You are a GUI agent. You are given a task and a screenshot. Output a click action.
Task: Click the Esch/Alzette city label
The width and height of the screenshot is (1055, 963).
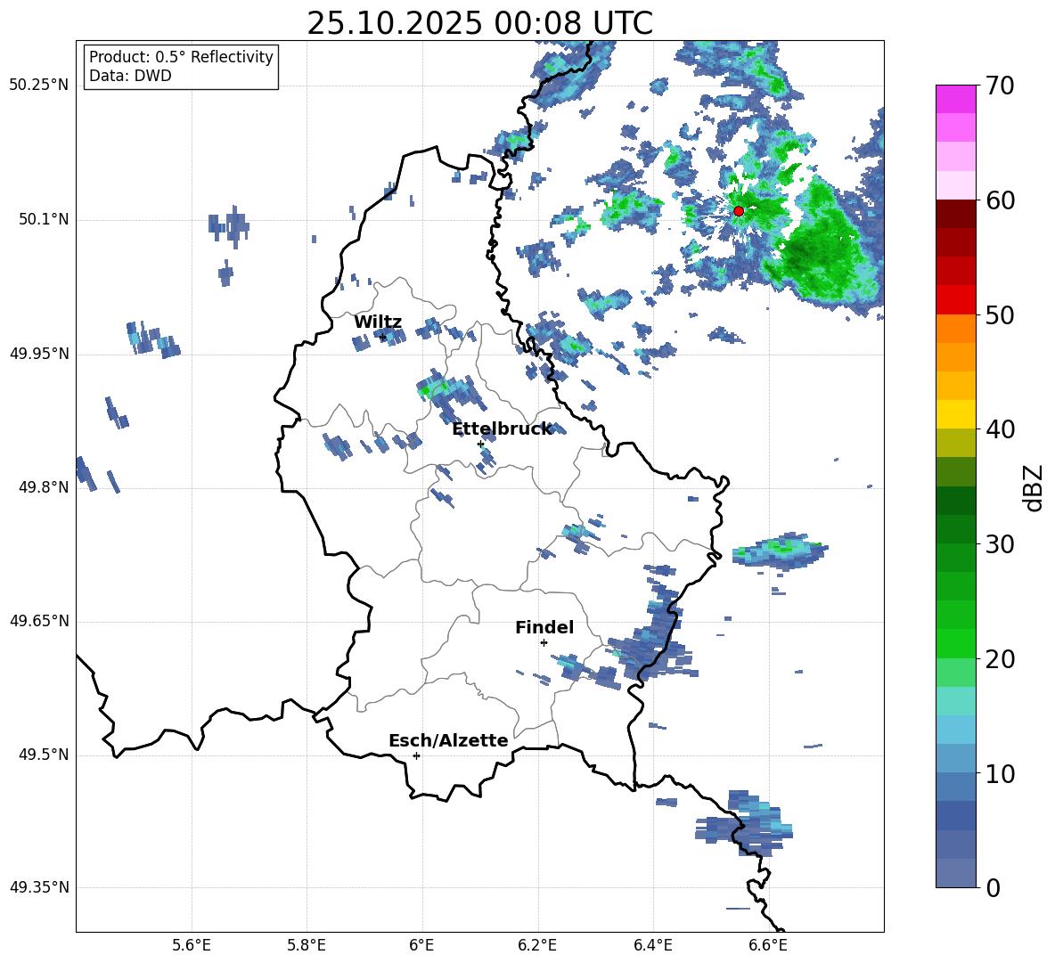pos(448,740)
